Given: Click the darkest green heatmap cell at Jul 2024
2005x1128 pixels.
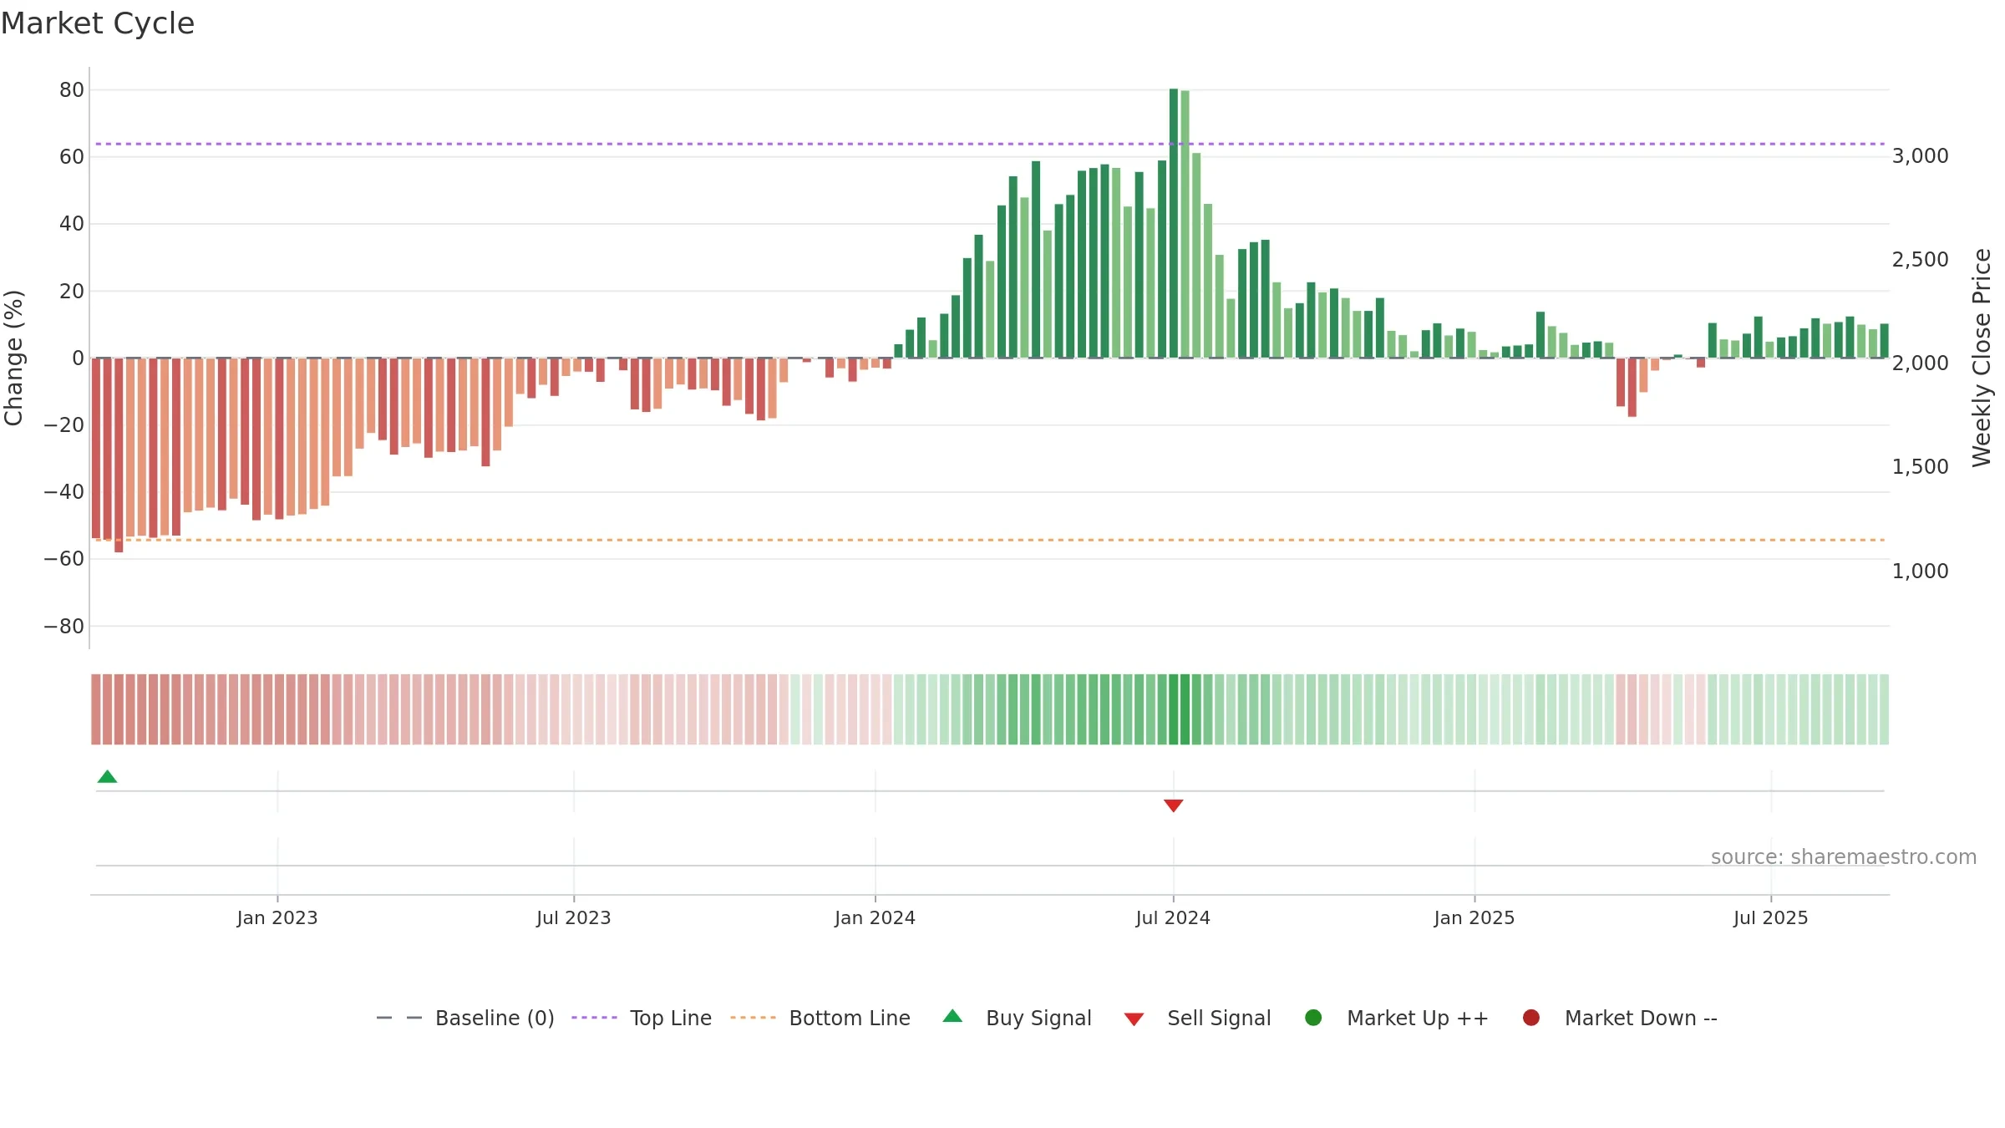Looking at the screenshot, I should click(x=1174, y=709).
